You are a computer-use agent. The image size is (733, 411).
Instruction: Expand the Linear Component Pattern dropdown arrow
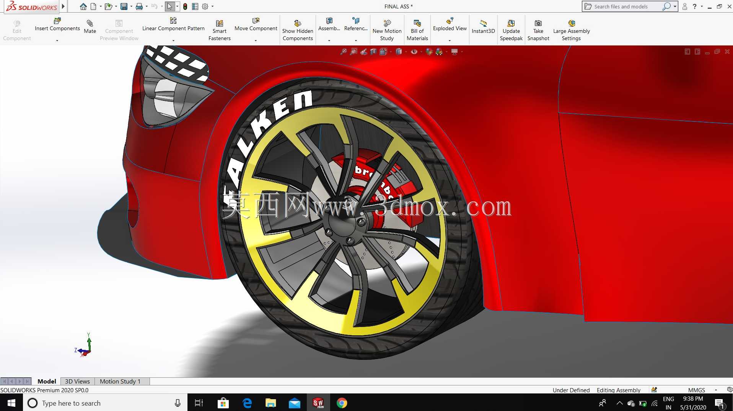tap(173, 40)
